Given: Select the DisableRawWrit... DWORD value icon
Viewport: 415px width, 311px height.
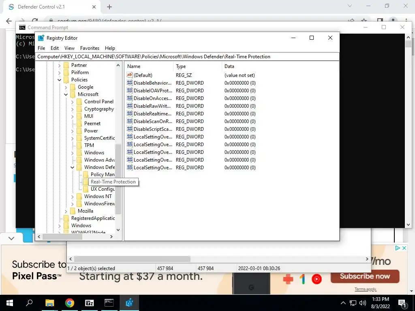Looking at the screenshot, I should pos(129,106).
